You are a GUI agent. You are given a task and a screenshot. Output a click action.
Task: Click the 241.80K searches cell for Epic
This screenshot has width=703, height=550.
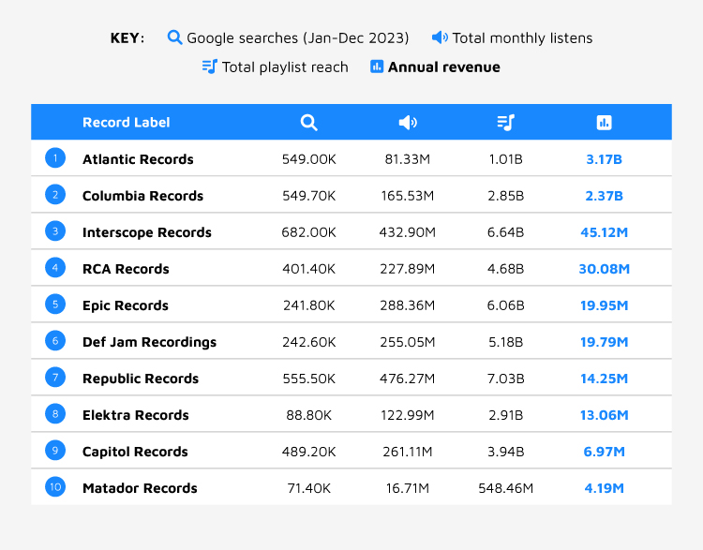coord(309,305)
